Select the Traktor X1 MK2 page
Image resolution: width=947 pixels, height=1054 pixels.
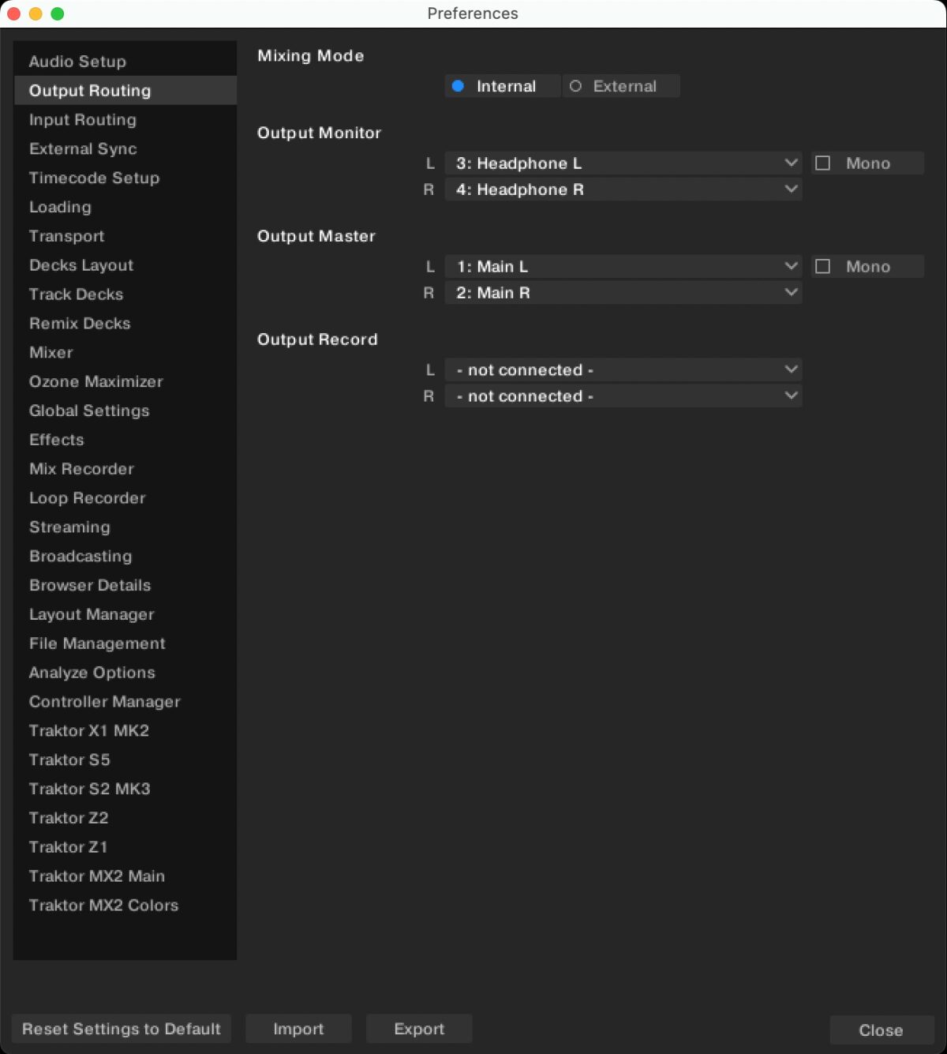pos(88,730)
